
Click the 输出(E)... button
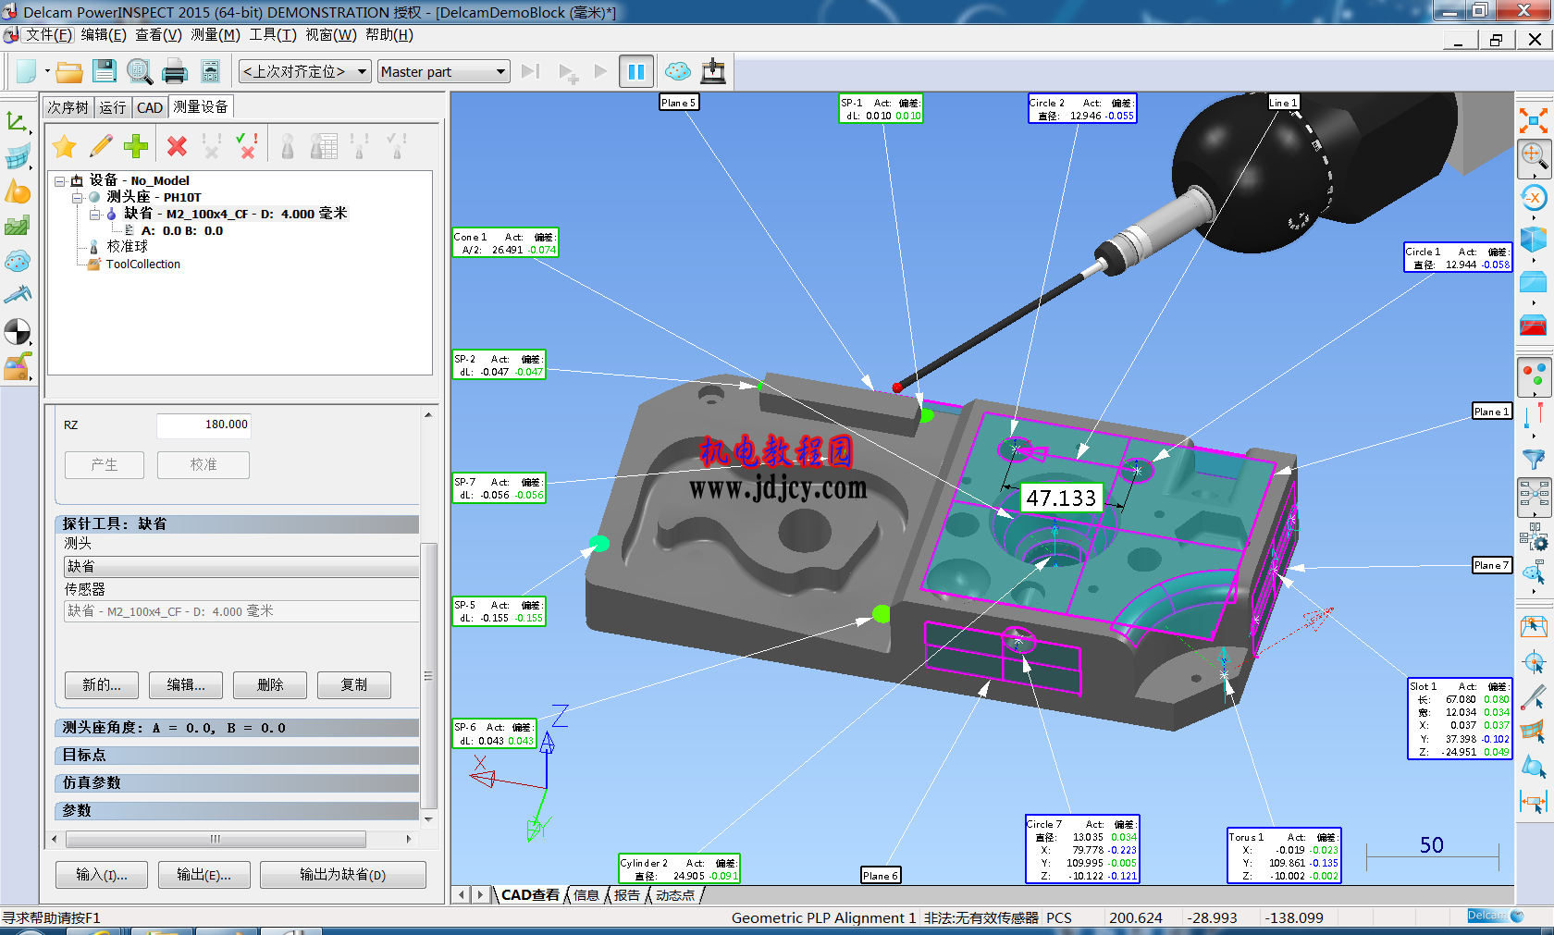[203, 875]
